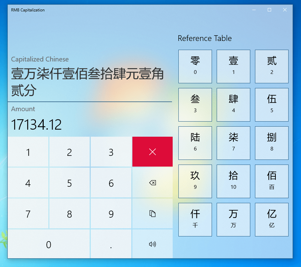
Task: Select the 零 (0) reference tile
Action: click(x=195, y=66)
